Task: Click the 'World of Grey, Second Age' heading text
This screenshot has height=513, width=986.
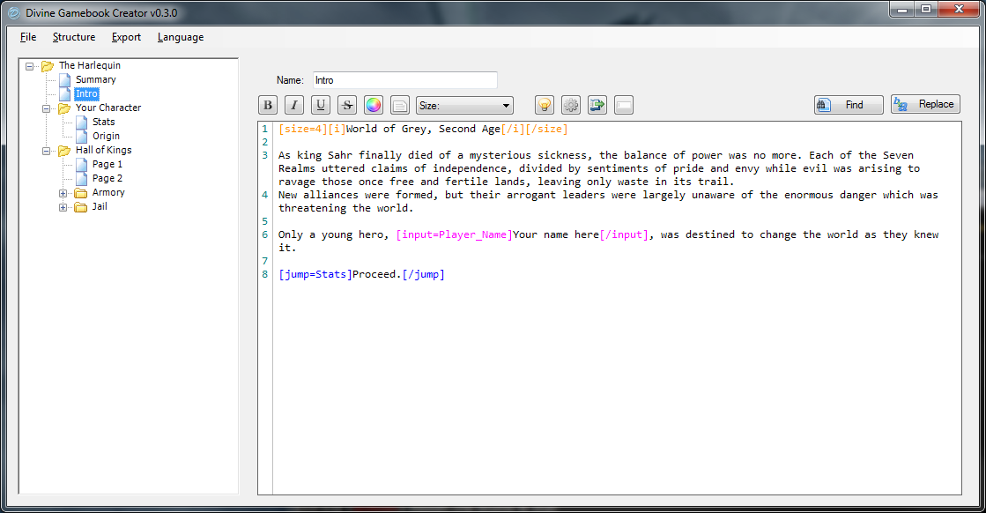Action: (423, 129)
